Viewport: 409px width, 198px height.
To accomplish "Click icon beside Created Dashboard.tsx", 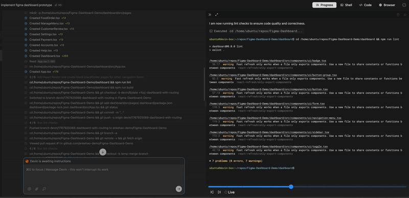I will click(x=26, y=56).
